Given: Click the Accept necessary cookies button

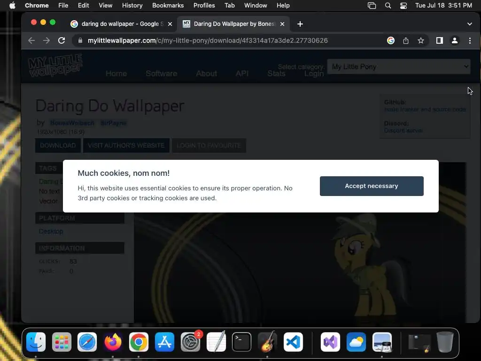Looking at the screenshot, I should 372,186.
